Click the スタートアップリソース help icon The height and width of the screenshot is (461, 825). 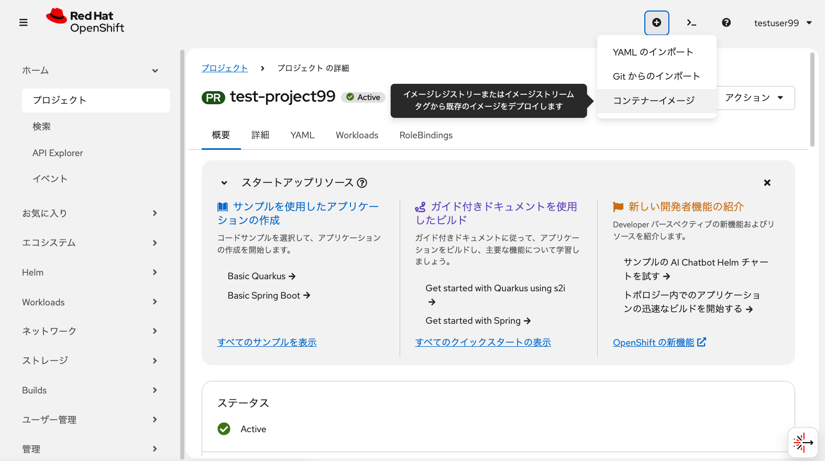[x=362, y=183]
